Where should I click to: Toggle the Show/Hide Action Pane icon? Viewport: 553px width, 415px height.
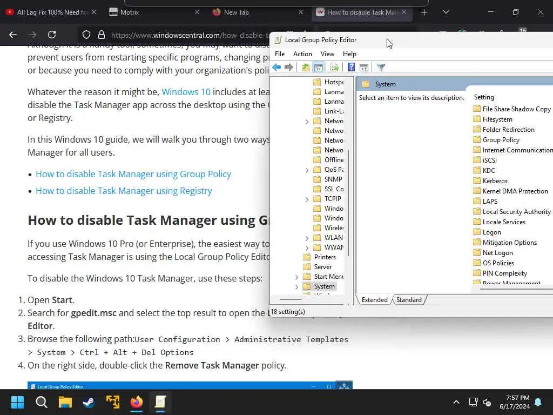click(363, 67)
